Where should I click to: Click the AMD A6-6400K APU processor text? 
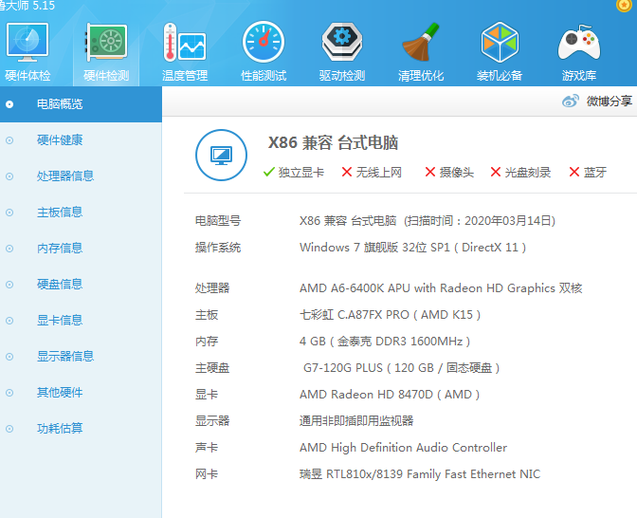[441, 288]
